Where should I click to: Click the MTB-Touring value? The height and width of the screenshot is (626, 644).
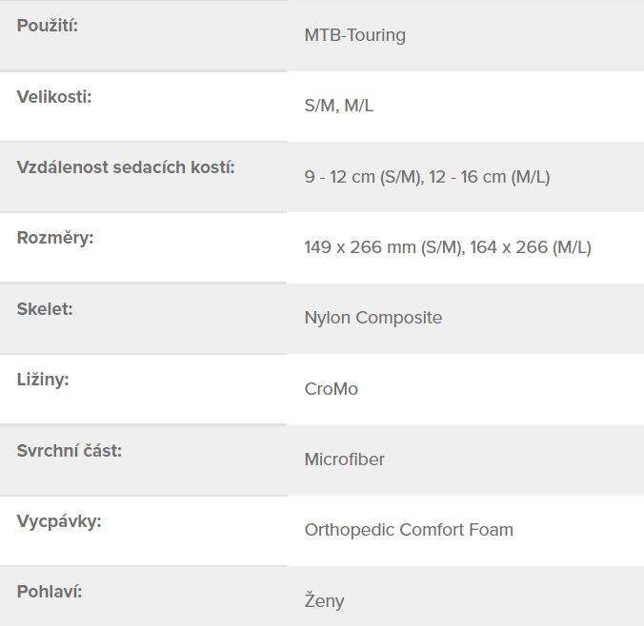tap(354, 35)
